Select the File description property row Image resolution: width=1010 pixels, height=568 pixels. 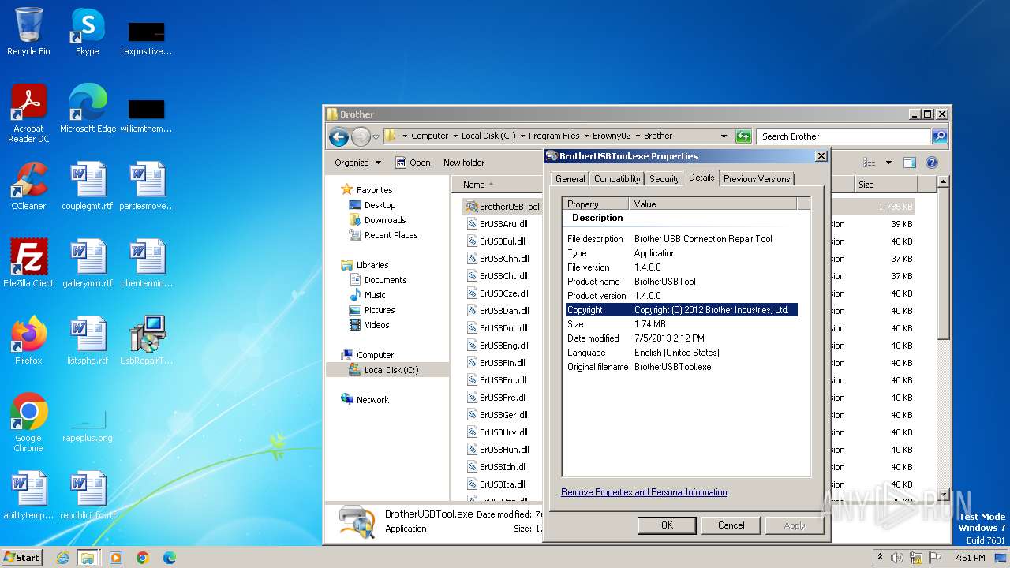[x=682, y=239]
